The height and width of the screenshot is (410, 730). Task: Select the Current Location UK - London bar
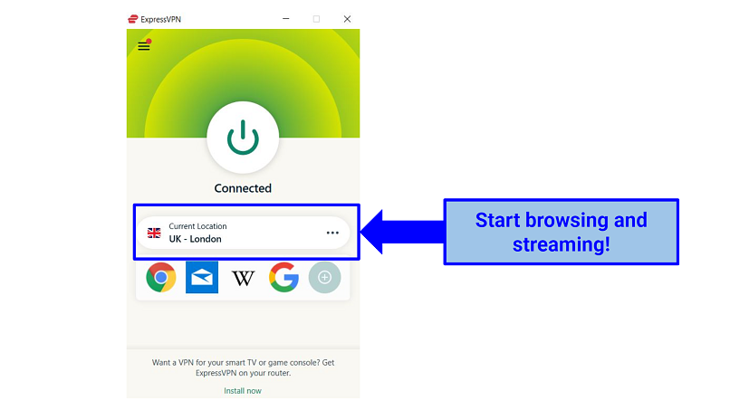[235, 233]
